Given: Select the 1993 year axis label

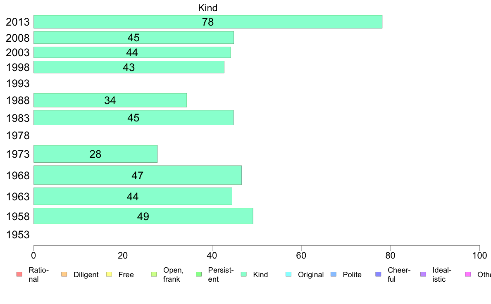Looking at the screenshot, I should coord(18,83).
